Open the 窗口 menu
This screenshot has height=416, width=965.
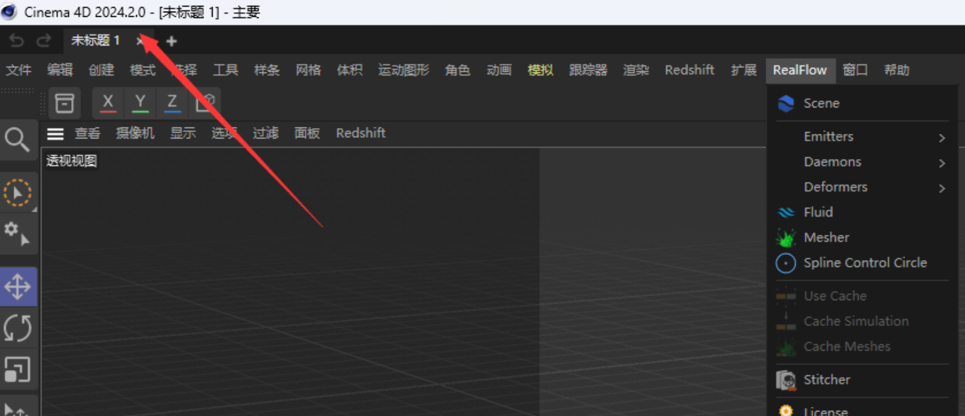(855, 70)
